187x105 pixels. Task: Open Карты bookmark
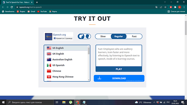[x=53, y=12]
